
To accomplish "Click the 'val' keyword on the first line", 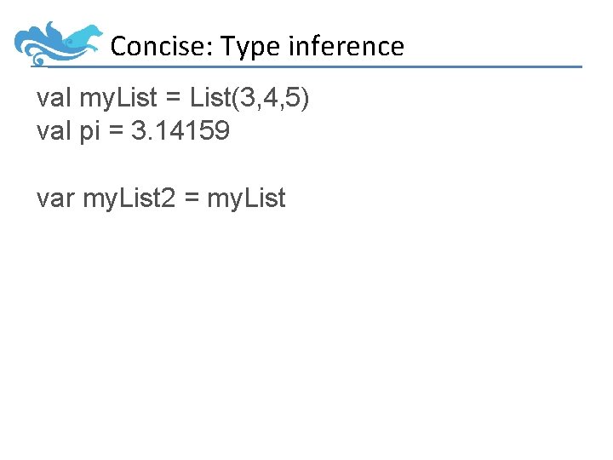I will tap(54, 98).
